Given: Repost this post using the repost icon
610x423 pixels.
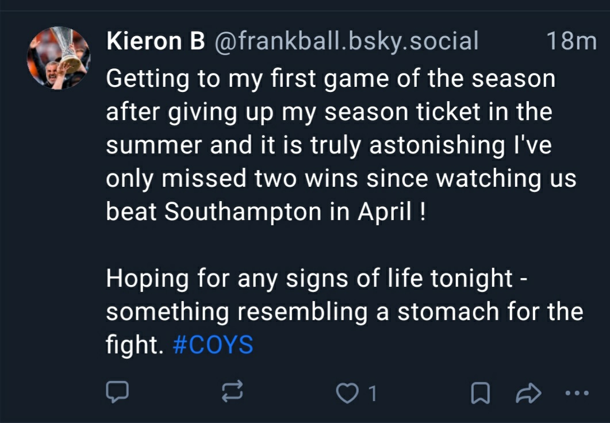Looking at the screenshot, I should [233, 393].
